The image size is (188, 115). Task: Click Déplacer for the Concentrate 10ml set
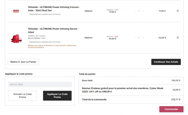click(x=88, y=11)
